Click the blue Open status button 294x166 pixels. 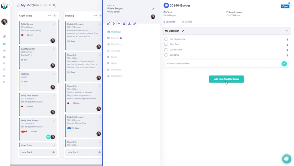[285, 6]
